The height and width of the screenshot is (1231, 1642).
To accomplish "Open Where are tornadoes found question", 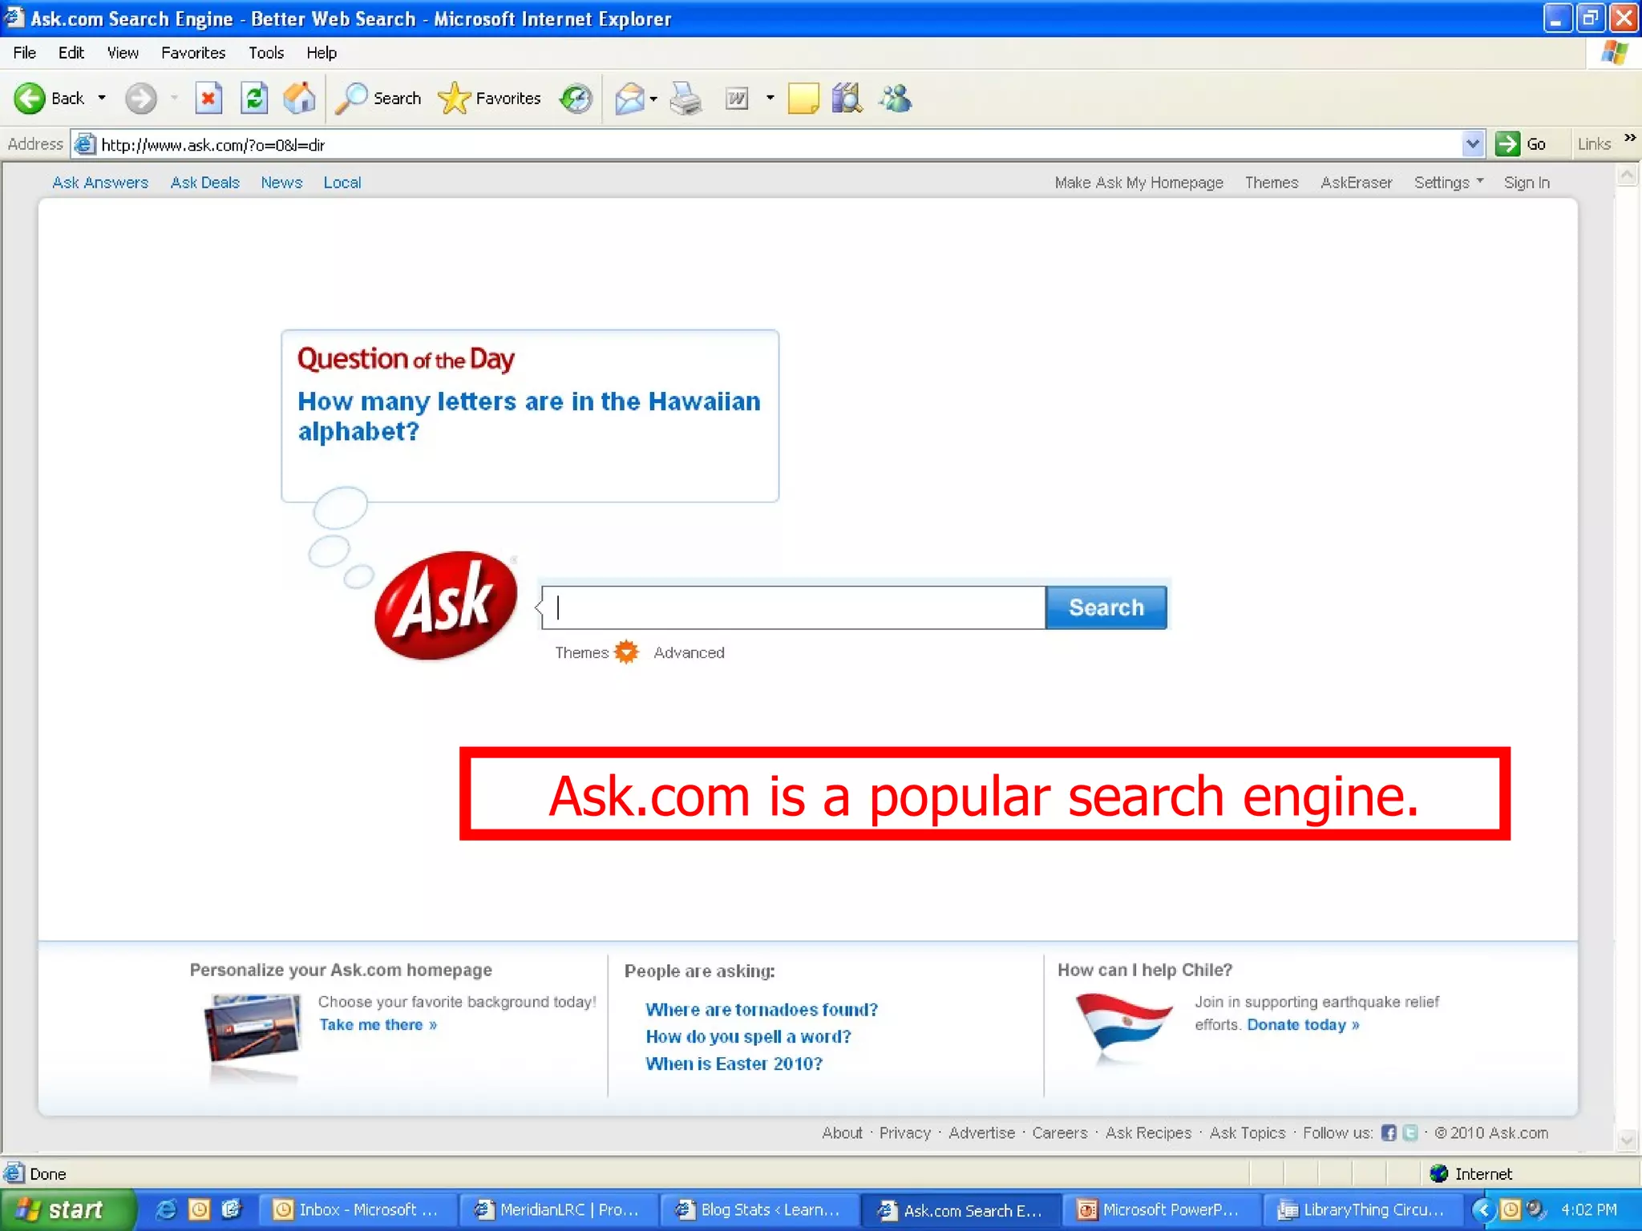I will coord(762,1010).
